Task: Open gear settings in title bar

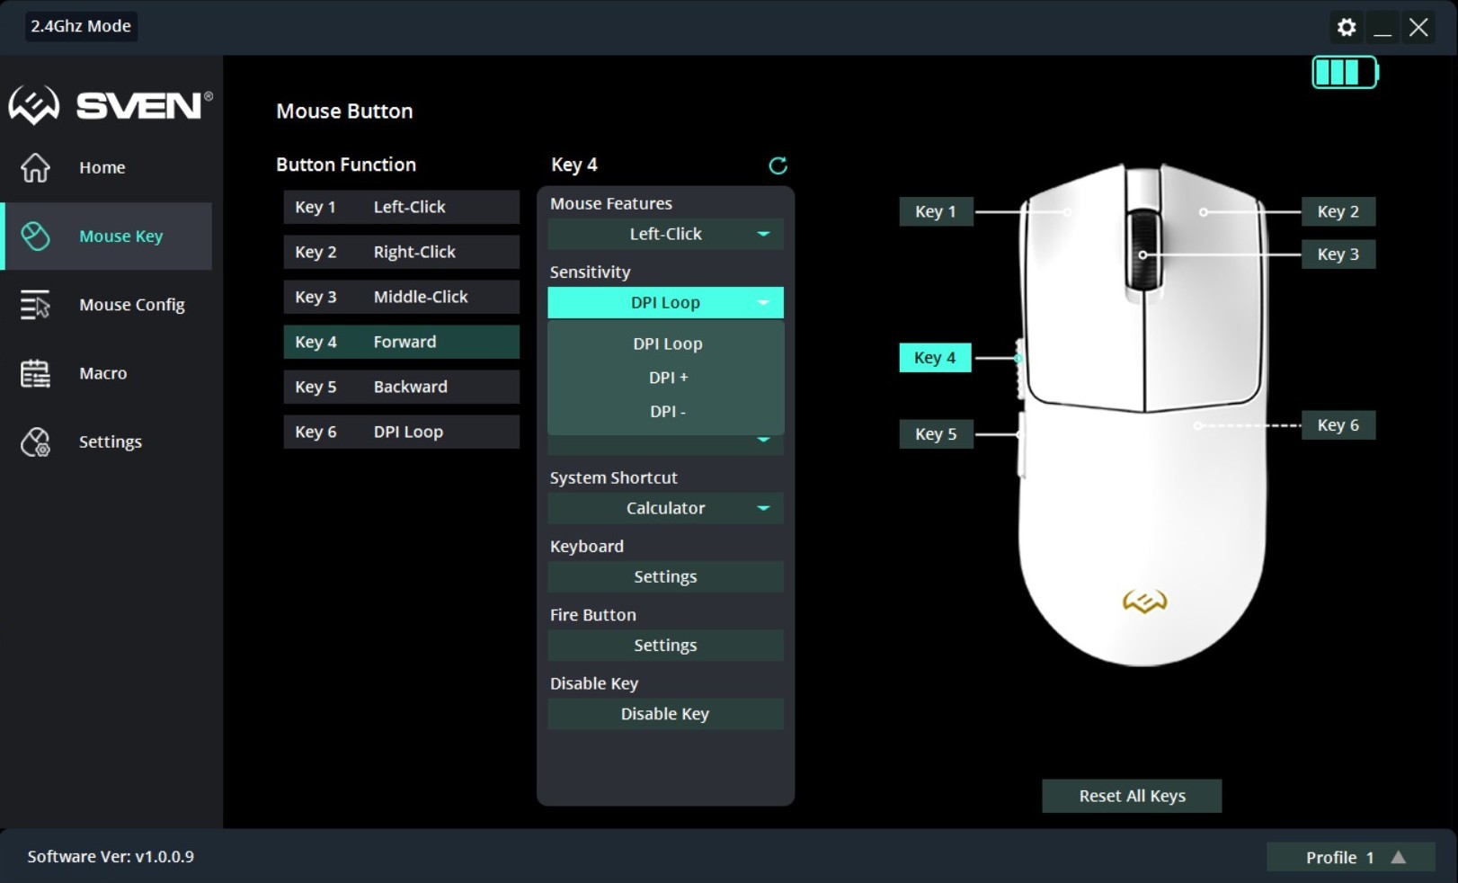Action: tap(1346, 27)
